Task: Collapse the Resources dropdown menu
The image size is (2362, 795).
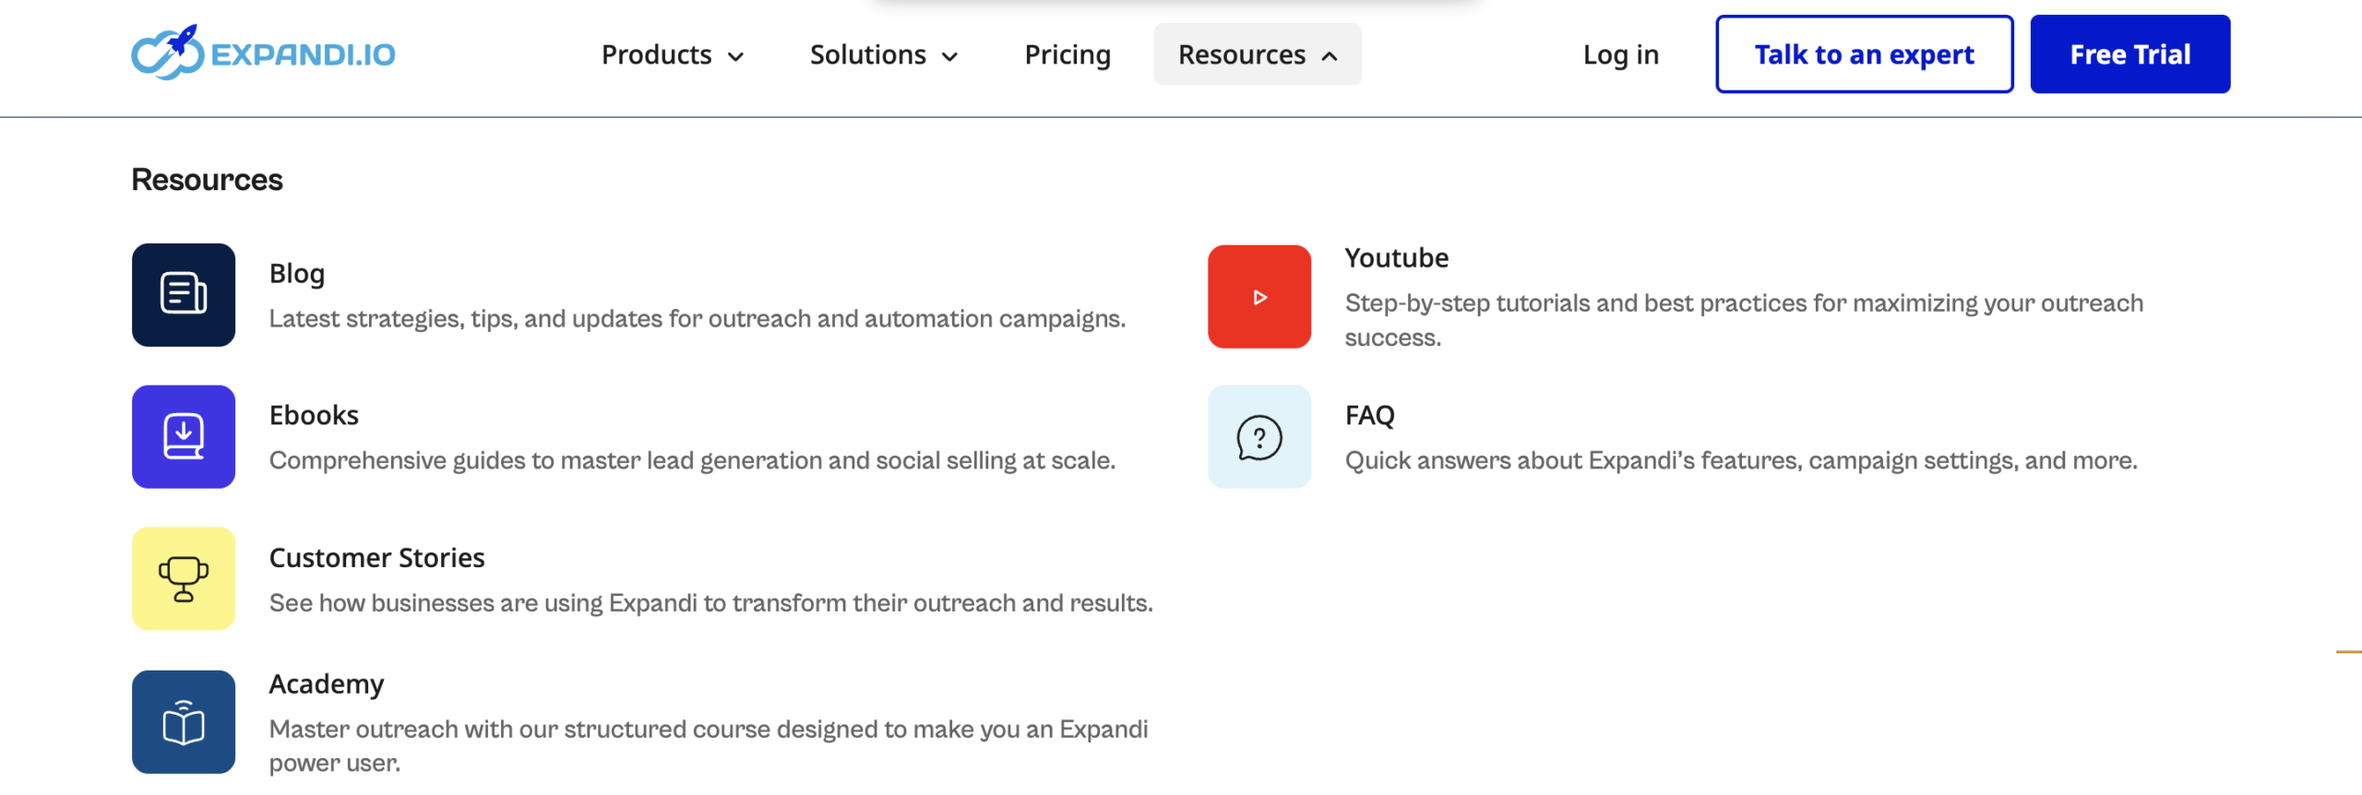Action: (x=1257, y=55)
